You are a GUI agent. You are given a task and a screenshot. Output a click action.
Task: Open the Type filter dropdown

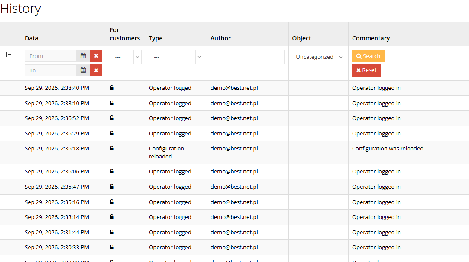pos(176,57)
